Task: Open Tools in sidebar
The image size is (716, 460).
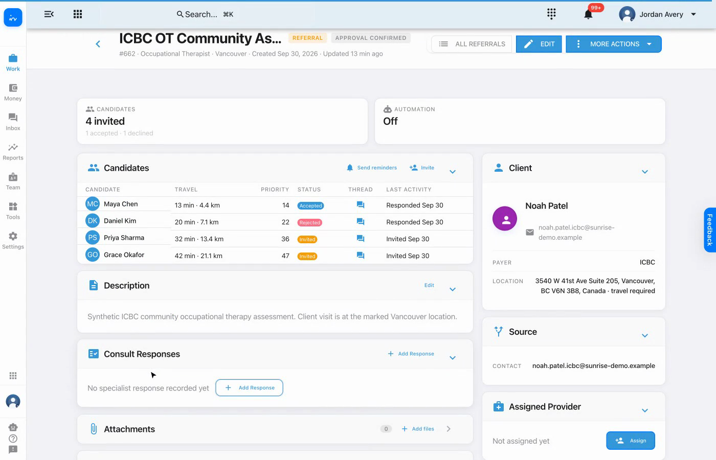Action: click(13, 211)
